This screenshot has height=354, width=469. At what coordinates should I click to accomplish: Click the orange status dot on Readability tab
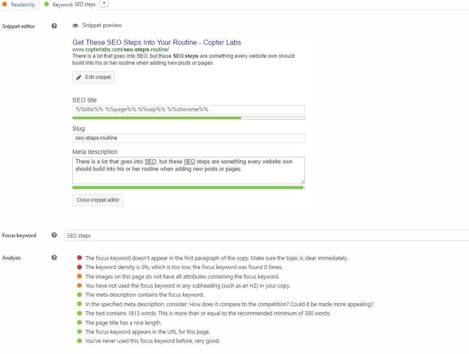[4, 4]
